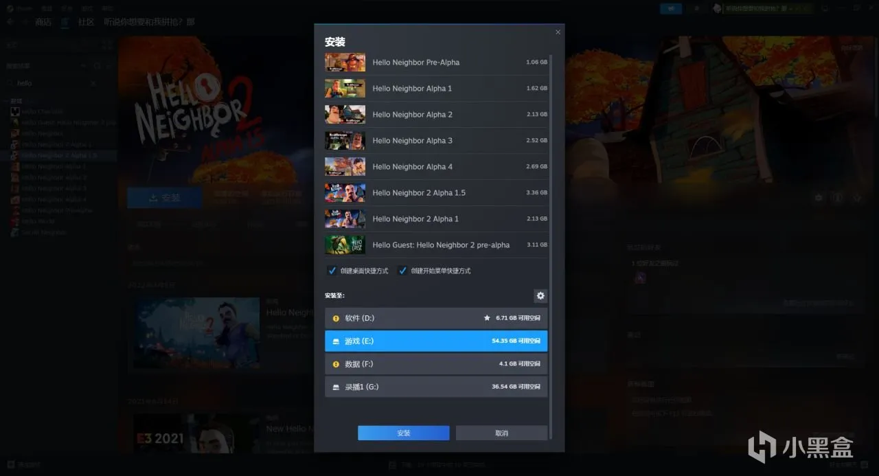
Task: Click 'Hello Neighbor Pre-Alpha' title in install list
Action: [416, 62]
